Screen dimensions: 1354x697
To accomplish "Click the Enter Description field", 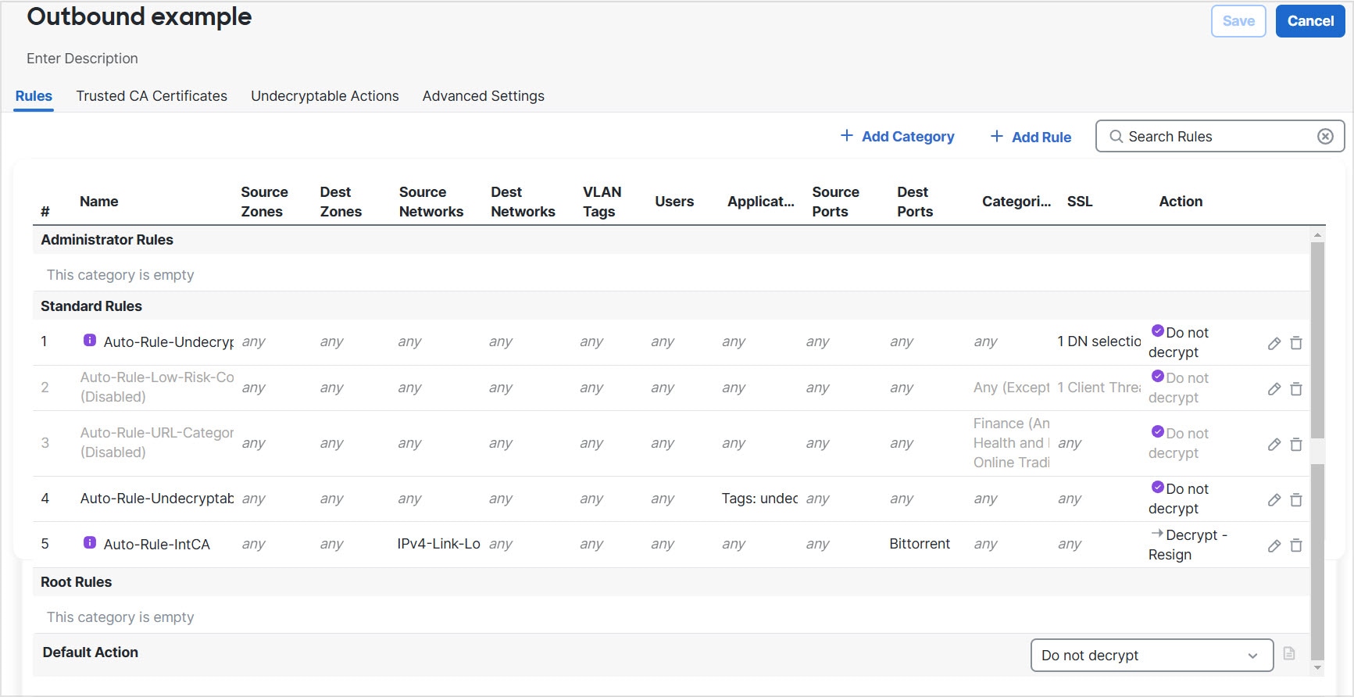I will (x=82, y=59).
